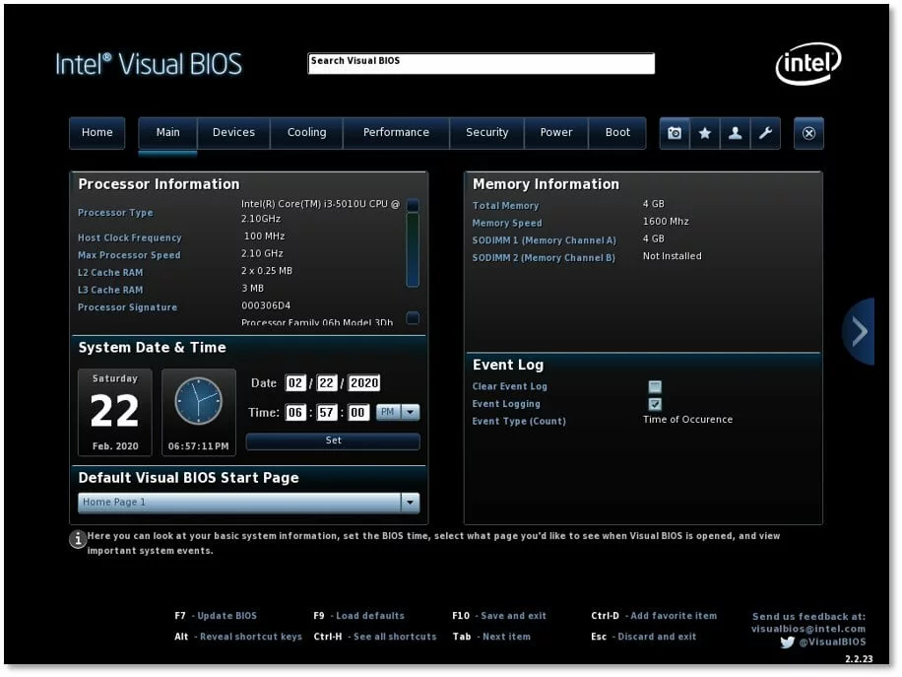The height and width of the screenshot is (677, 902).
Task: Open favorites with the star icon
Action: 705,133
